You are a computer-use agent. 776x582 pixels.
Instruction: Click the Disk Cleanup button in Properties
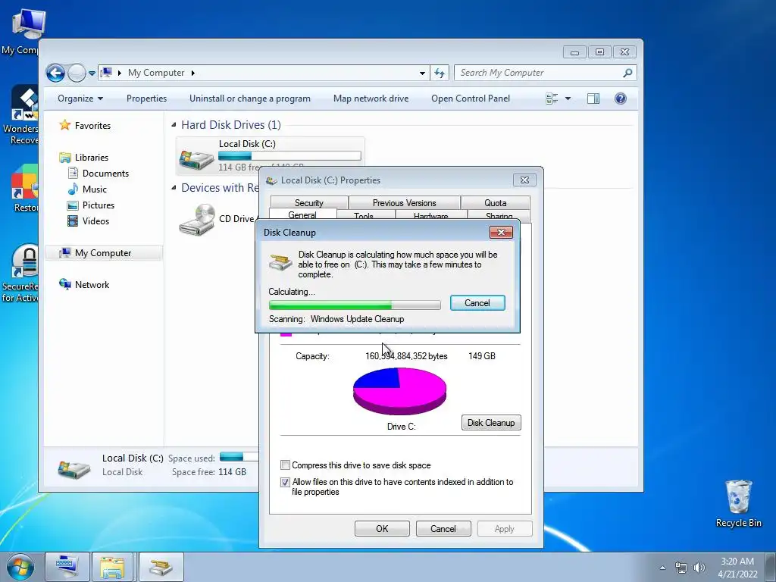(491, 423)
